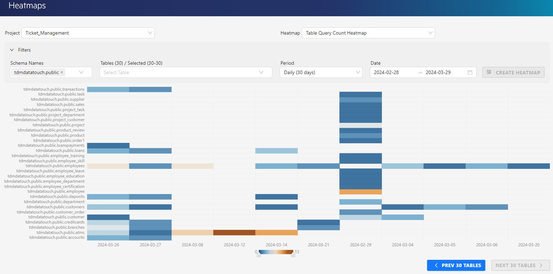The height and width of the screenshot is (274, 553).
Task: Collapse the Filters section chevron
Action: click(12, 50)
